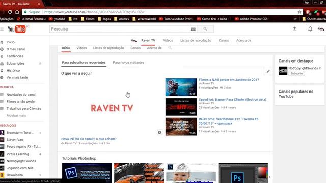326x183 pixels.
Task: Bookmark this page with the star icon
Action: [300, 12]
